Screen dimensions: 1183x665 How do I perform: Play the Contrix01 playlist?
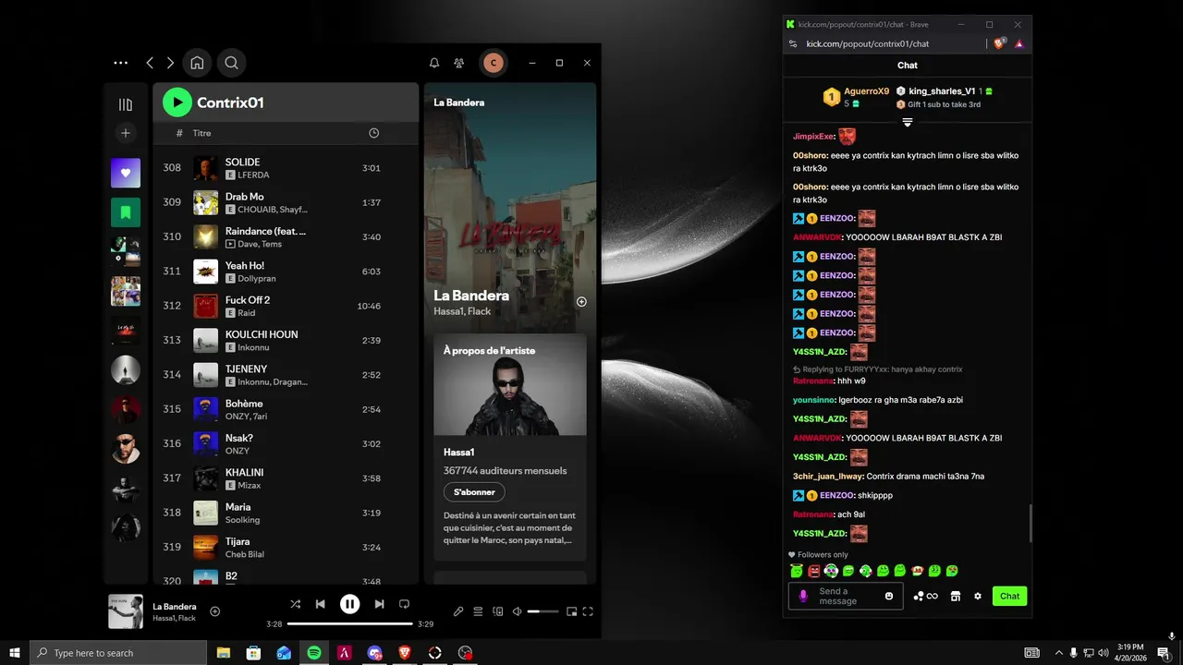(177, 103)
